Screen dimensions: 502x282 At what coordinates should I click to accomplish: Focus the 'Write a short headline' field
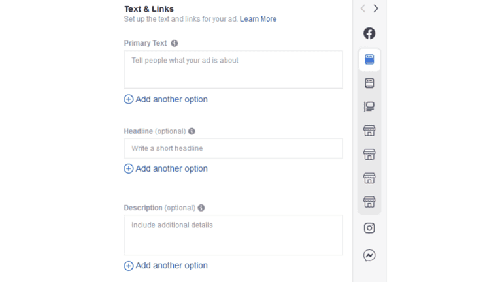click(233, 148)
